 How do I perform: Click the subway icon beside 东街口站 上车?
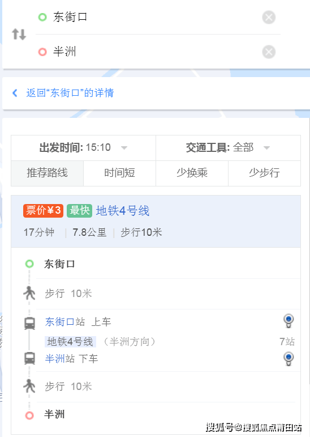pyautogui.click(x=29, y=323)
